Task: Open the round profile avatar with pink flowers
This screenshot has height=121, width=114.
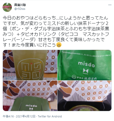Action: (7, 7)
